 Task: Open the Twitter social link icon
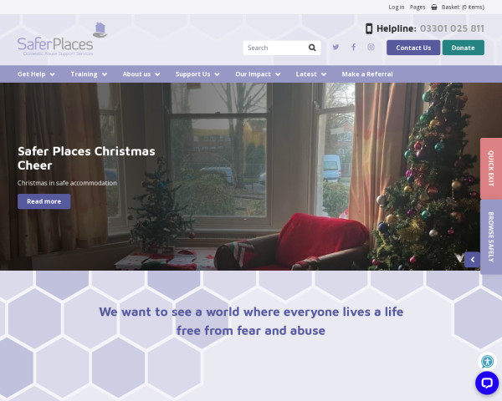pyautogui.click(x=336, y=48)
